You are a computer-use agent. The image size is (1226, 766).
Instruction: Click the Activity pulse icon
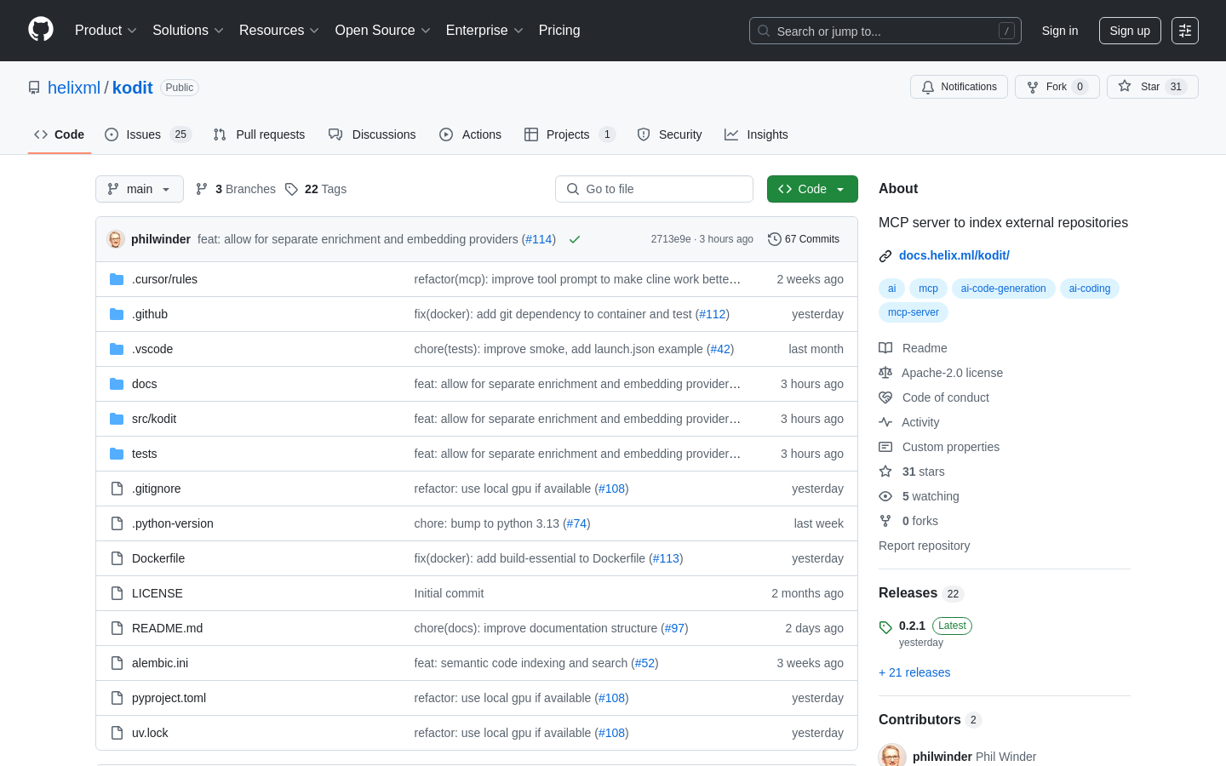pyautogui.click(x=885, y=422)
